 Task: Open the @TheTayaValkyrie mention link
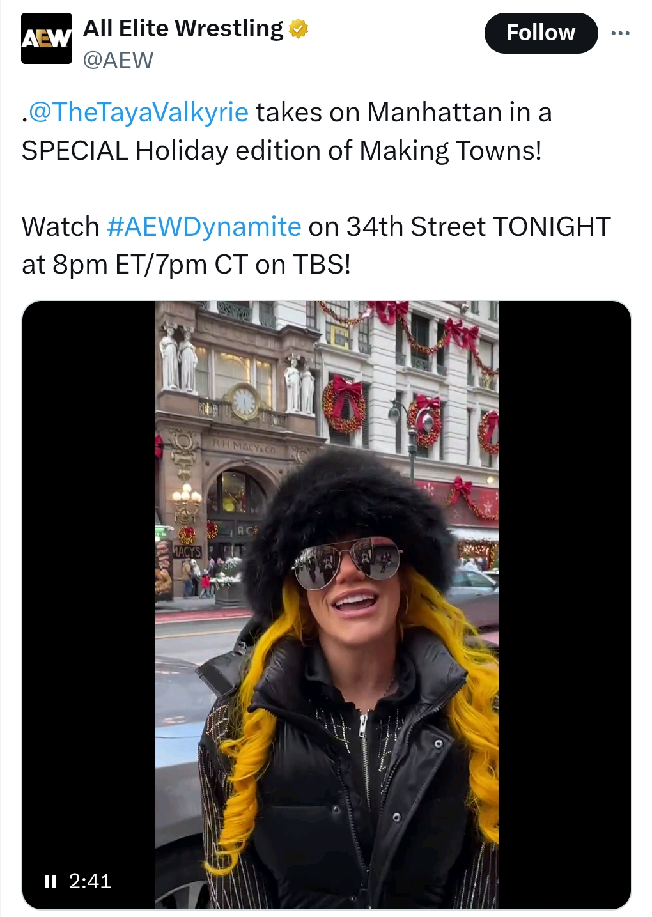coord(138,112)
